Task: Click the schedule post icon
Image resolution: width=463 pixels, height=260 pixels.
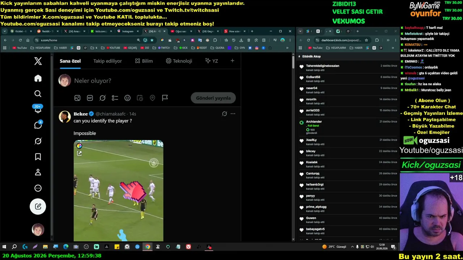Action: (140, 98)
